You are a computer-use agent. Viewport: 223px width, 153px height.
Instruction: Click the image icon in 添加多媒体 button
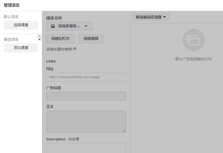[53, 26]
